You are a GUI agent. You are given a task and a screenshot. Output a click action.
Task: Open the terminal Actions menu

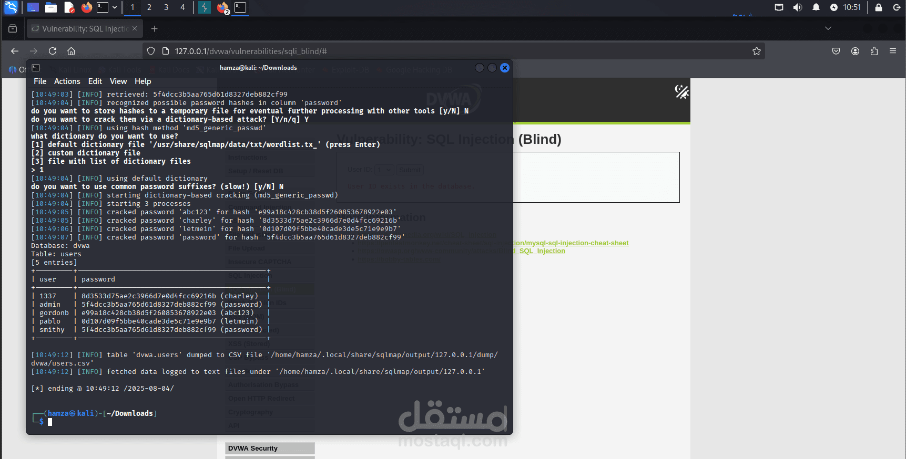click(67, 81)
